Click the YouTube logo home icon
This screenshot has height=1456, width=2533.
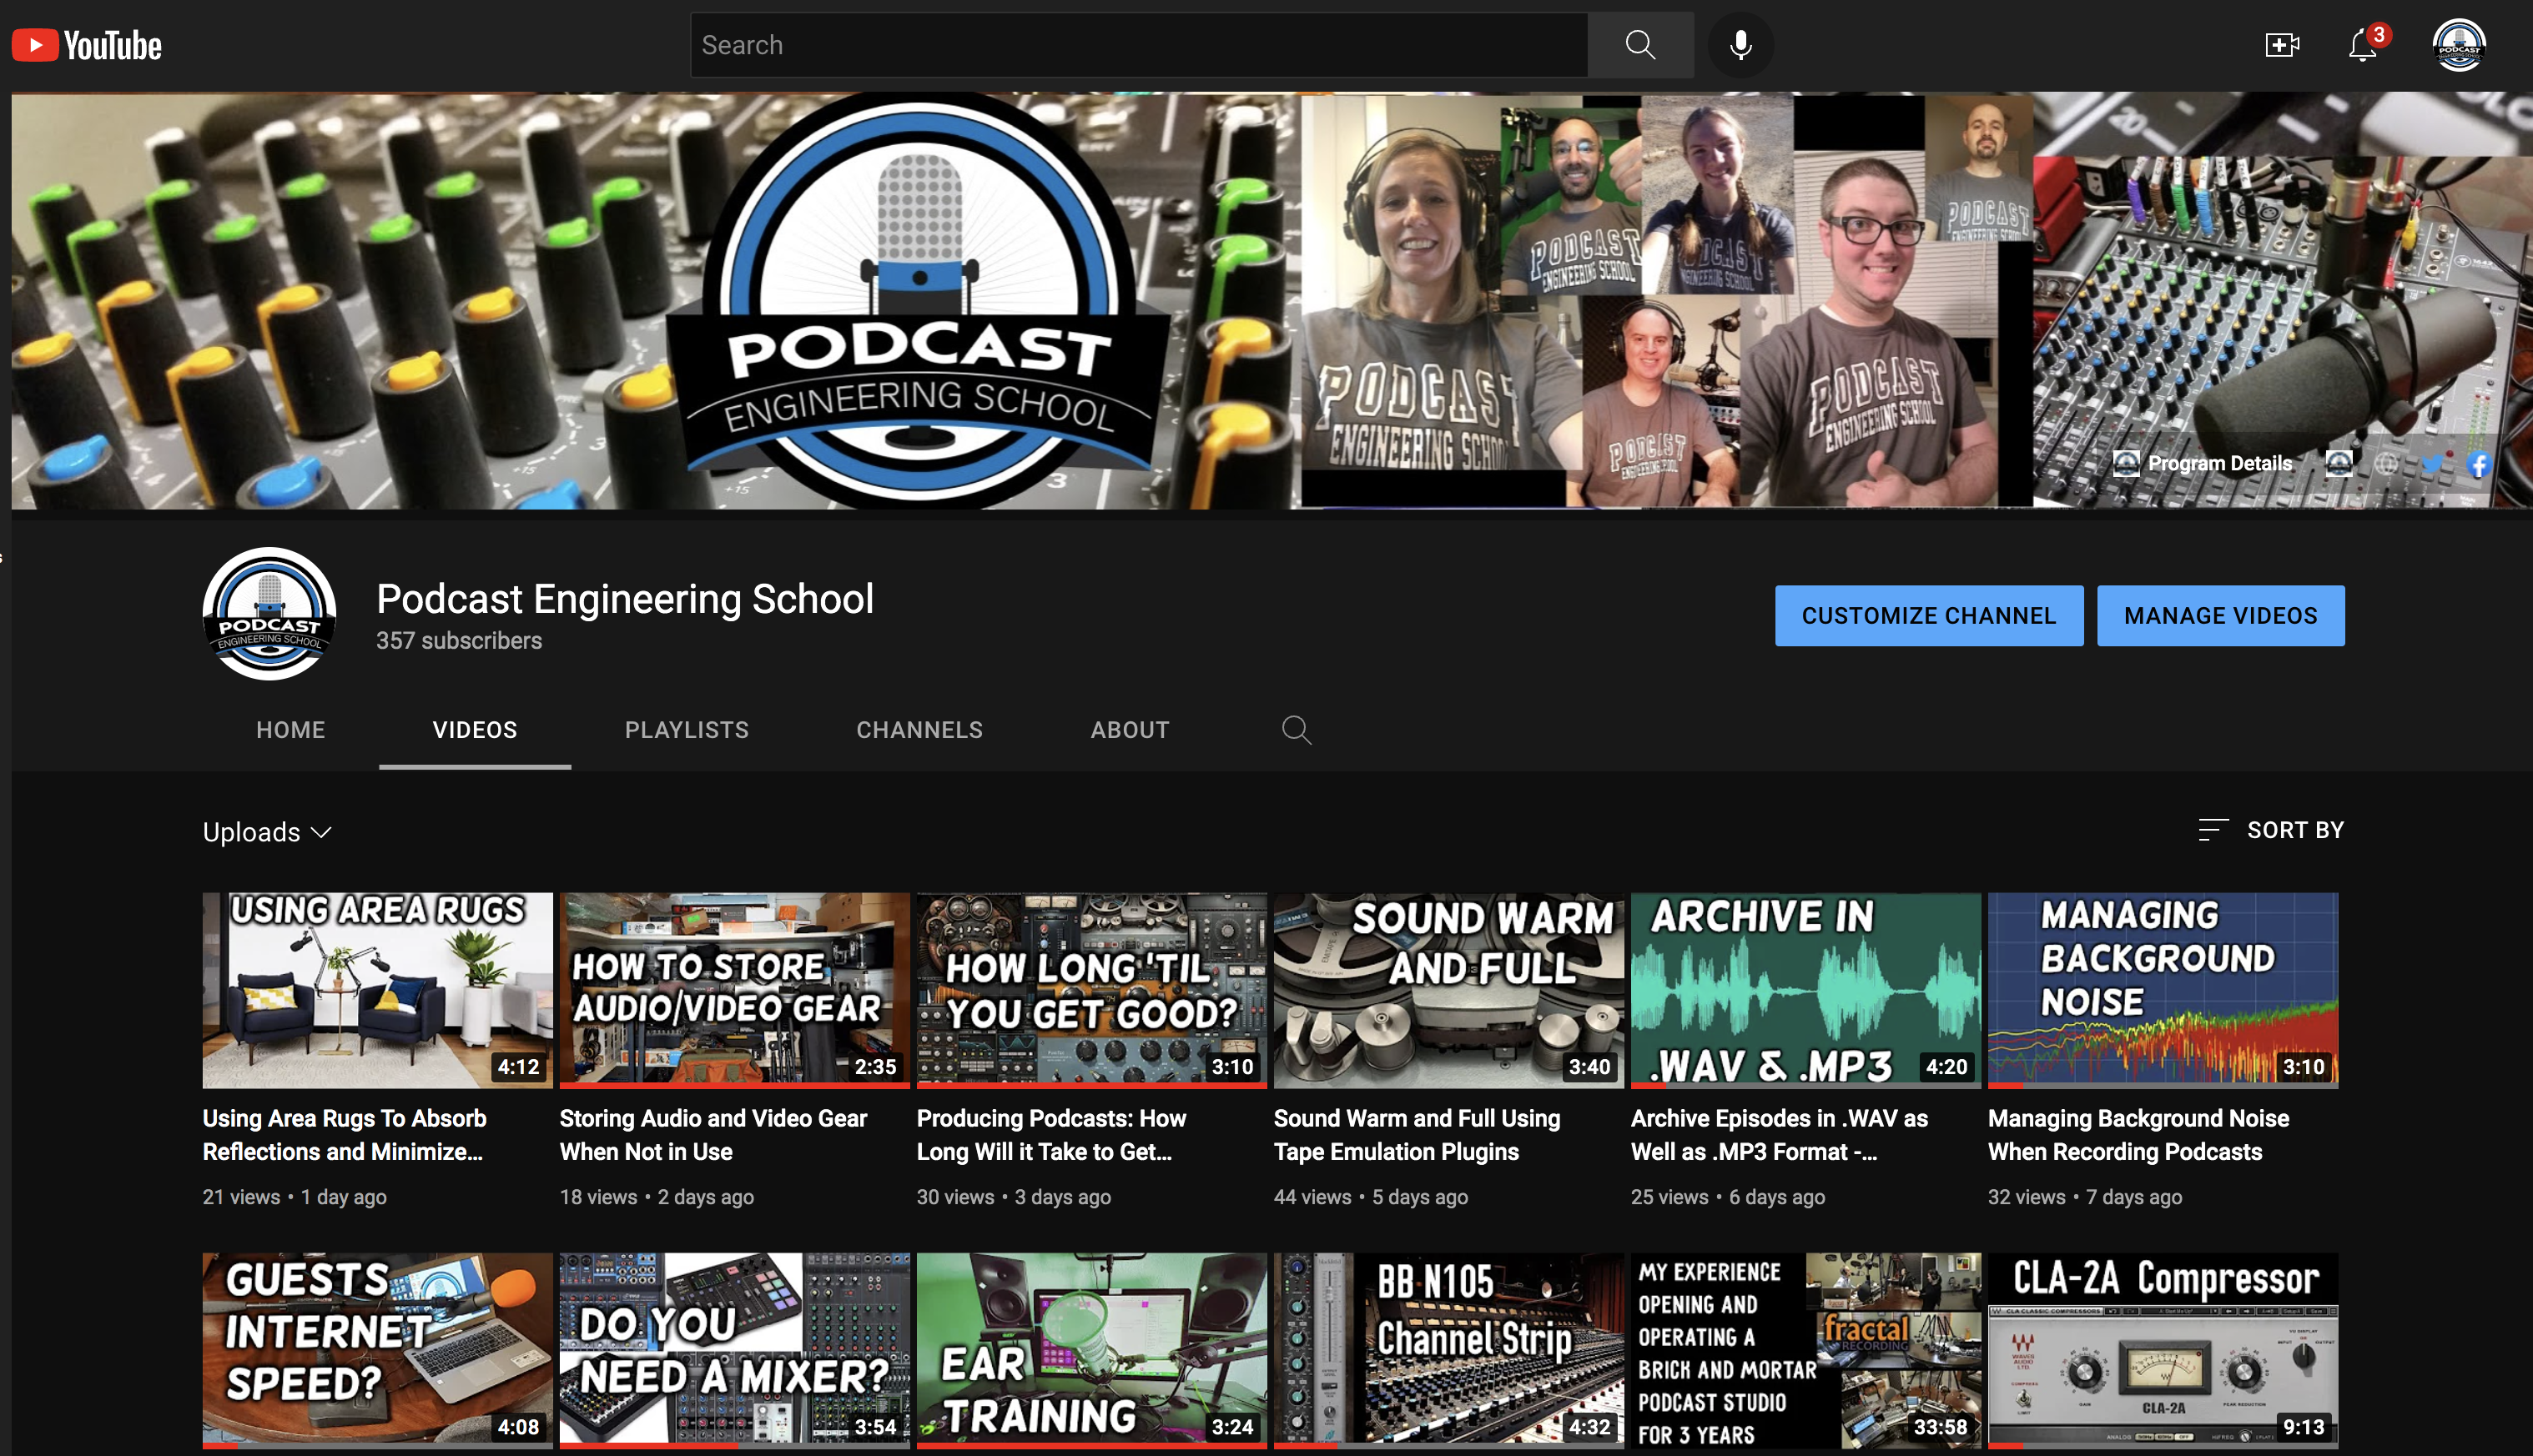tap(87, 45)
